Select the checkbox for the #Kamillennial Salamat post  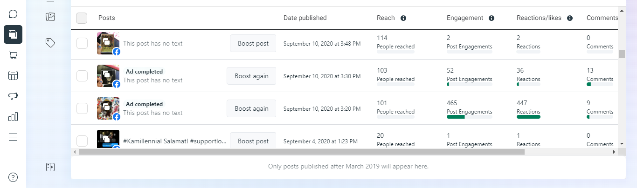[82, 141]
